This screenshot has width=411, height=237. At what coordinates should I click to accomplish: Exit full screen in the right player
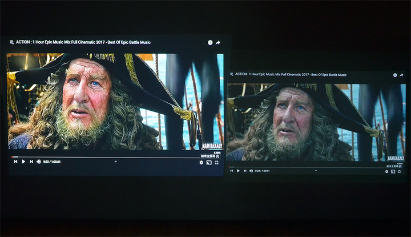click(x=399, y=171)
